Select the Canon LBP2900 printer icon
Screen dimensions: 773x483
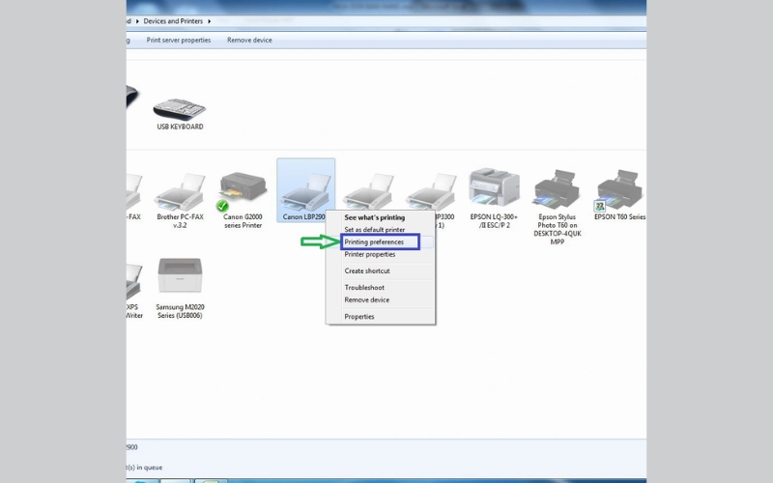(x=305, y=191)
